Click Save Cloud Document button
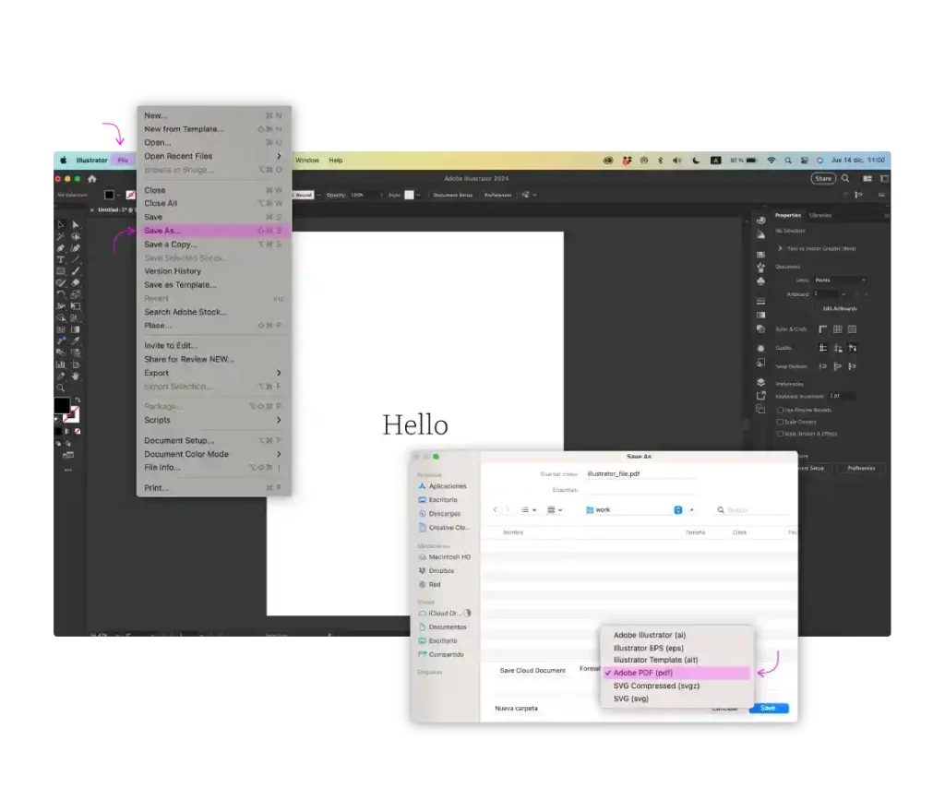 coord(532,671)
